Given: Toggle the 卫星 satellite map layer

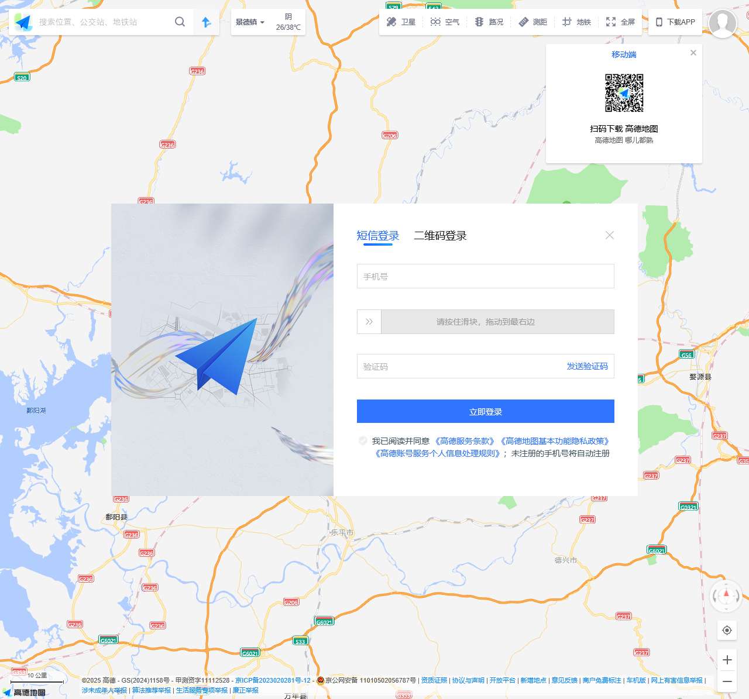Looking at the screenshot, I should click(400, 22).
